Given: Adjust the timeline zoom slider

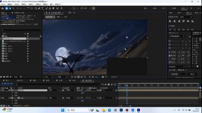Looking at the screenshot, I should click(125, 106).
